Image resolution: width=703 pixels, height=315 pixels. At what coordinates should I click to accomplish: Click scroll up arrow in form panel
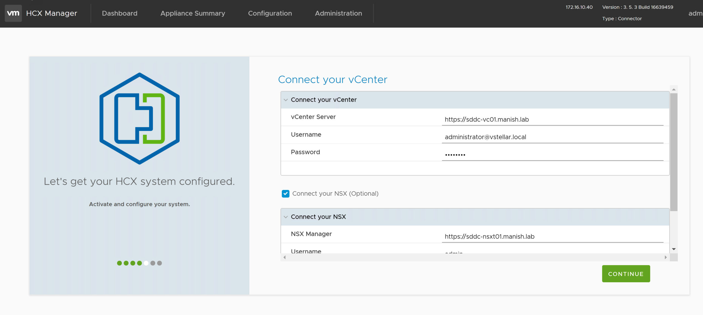674,90
